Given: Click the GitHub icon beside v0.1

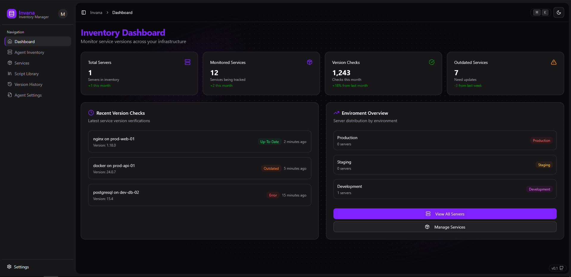Looking at the screenshot, I should click(561, 268).
